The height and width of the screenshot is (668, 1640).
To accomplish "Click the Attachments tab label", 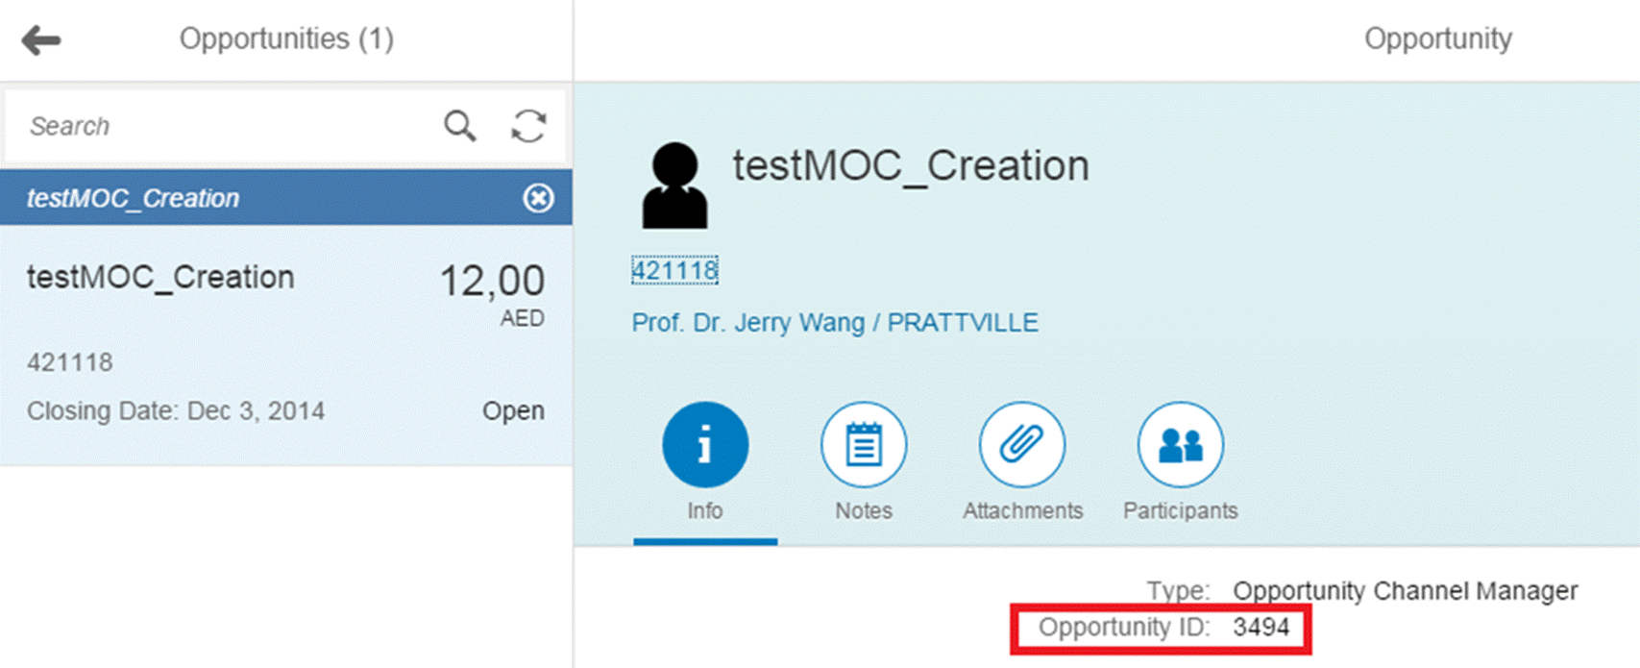I will point(1022,511).
